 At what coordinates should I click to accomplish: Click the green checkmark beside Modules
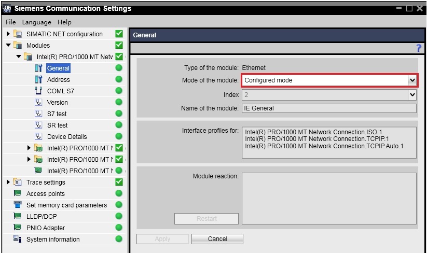coord(119,45)
